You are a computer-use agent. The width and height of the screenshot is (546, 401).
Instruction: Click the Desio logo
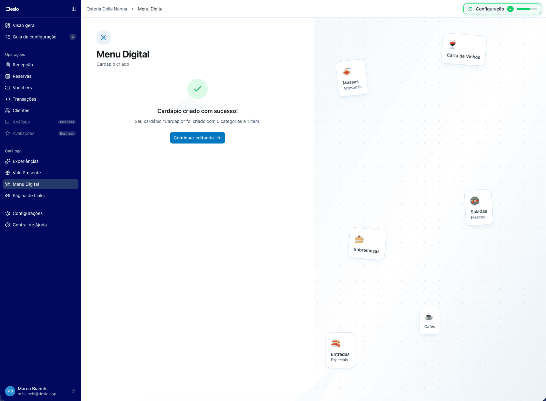point(12,9)
